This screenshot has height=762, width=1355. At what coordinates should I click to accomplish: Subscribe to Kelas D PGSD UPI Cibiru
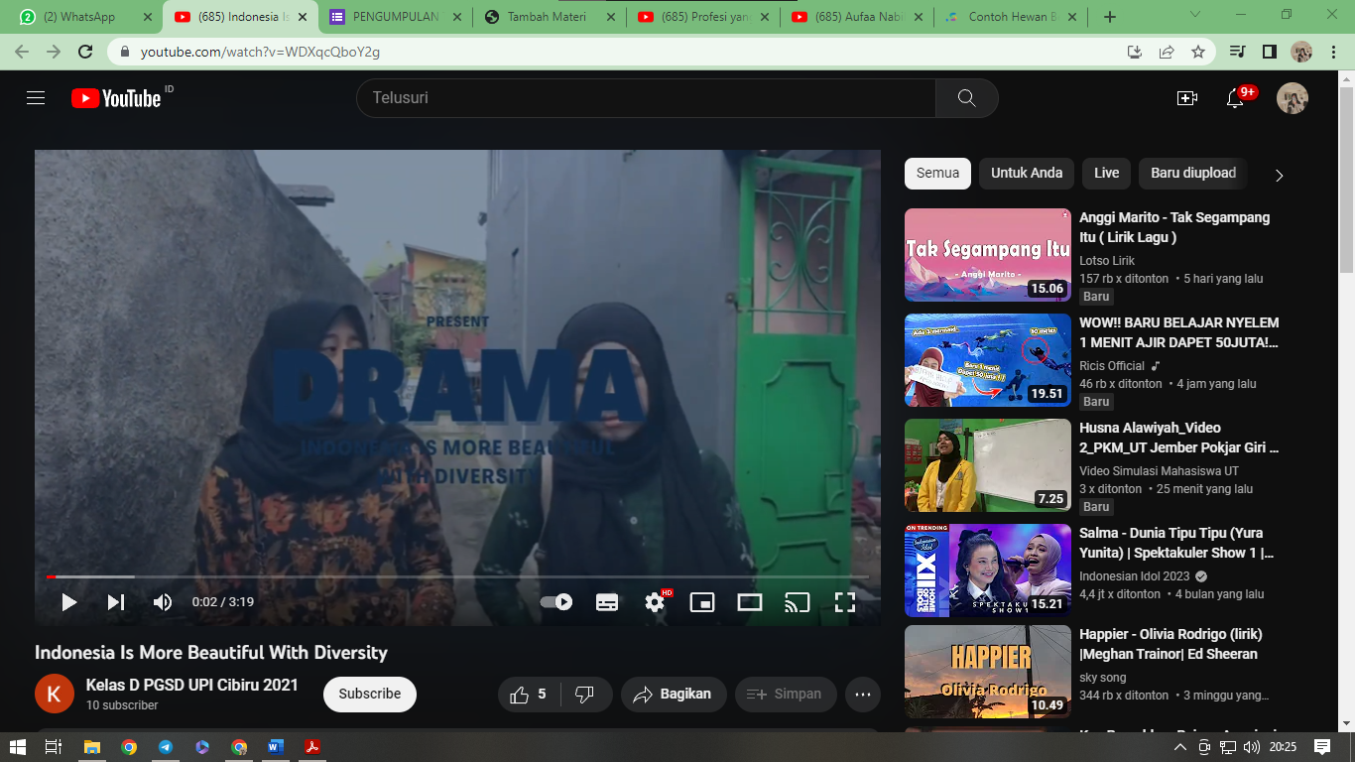(x=369, y=694)
